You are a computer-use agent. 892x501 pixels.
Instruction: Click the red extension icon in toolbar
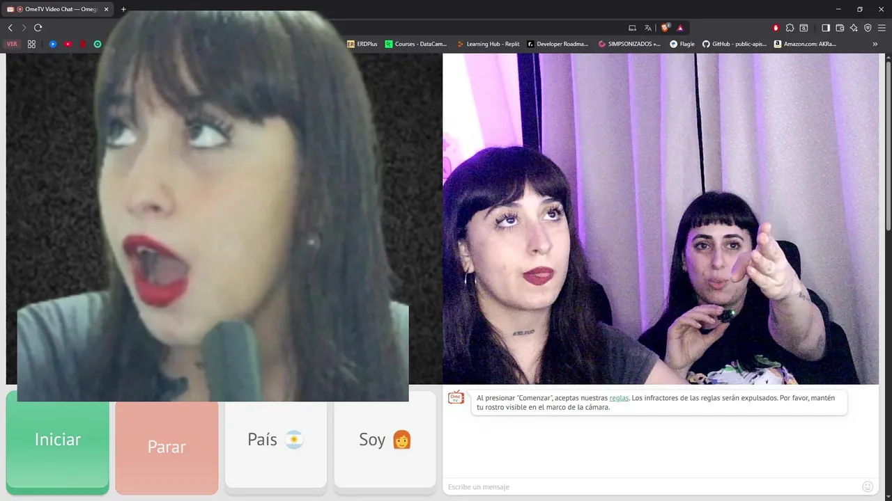[x=776, y=28]
